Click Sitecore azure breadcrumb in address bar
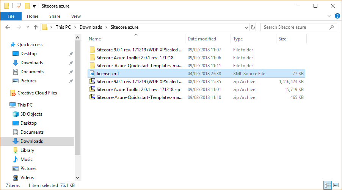 tap(124, 27)
